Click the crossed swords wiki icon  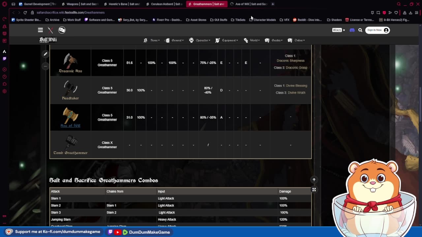tap(50, 30)
